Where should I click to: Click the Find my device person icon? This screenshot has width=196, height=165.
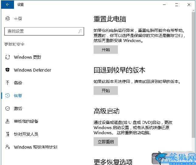(8, 121)
